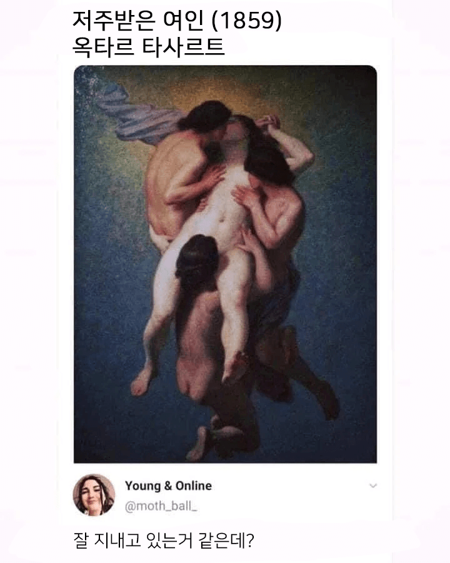Click the word Online in the display name

click(193, 486)
